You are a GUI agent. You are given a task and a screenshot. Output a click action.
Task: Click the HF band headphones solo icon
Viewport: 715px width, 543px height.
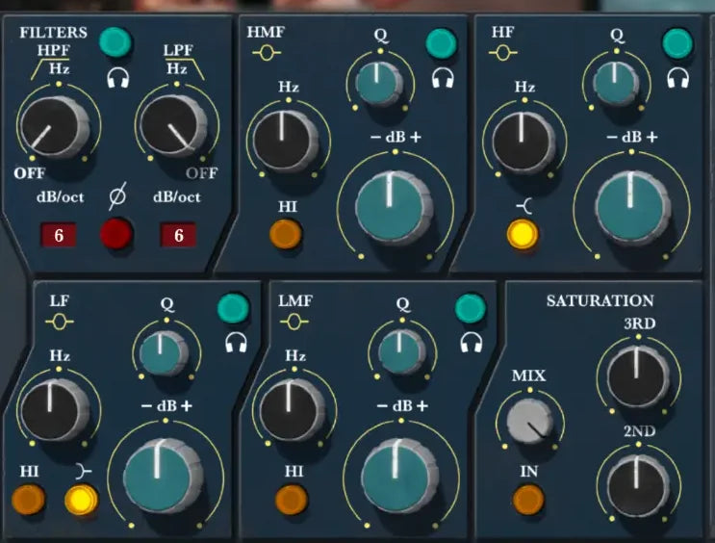click(x=678, y=78)
